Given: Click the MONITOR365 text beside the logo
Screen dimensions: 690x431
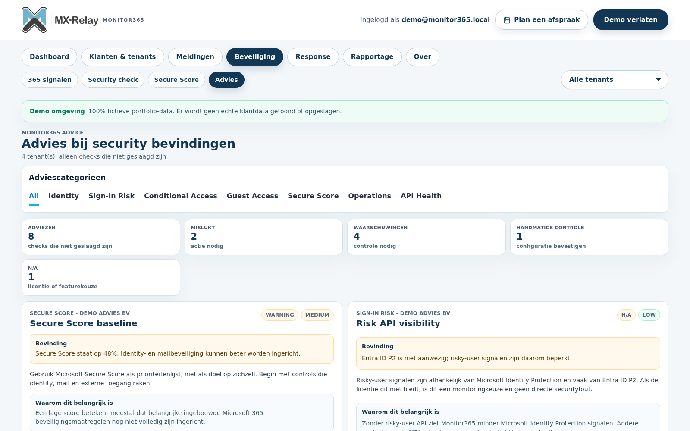Looking at the screenshot, I should [123, 20].
